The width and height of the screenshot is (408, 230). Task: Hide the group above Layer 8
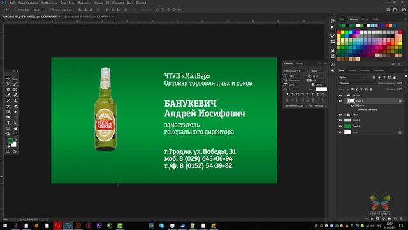(x=340, y=95)
